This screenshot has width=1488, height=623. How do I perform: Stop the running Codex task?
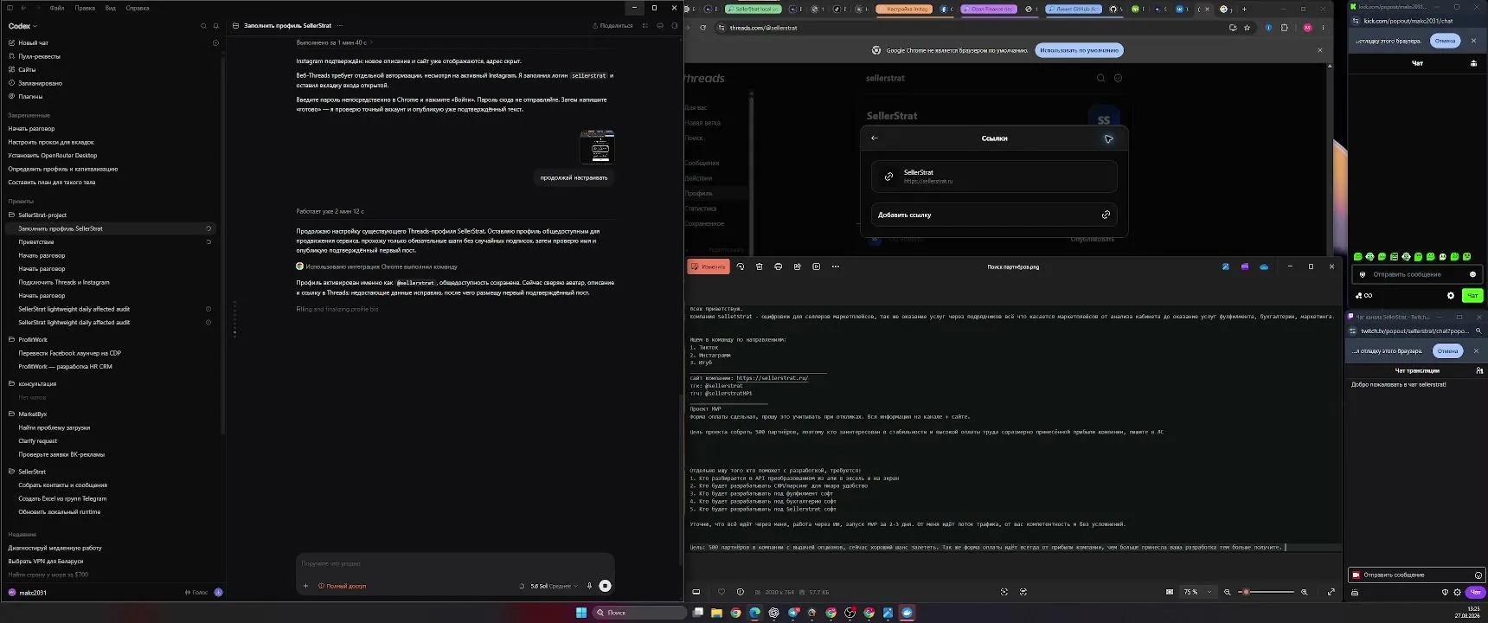(605, 586)
